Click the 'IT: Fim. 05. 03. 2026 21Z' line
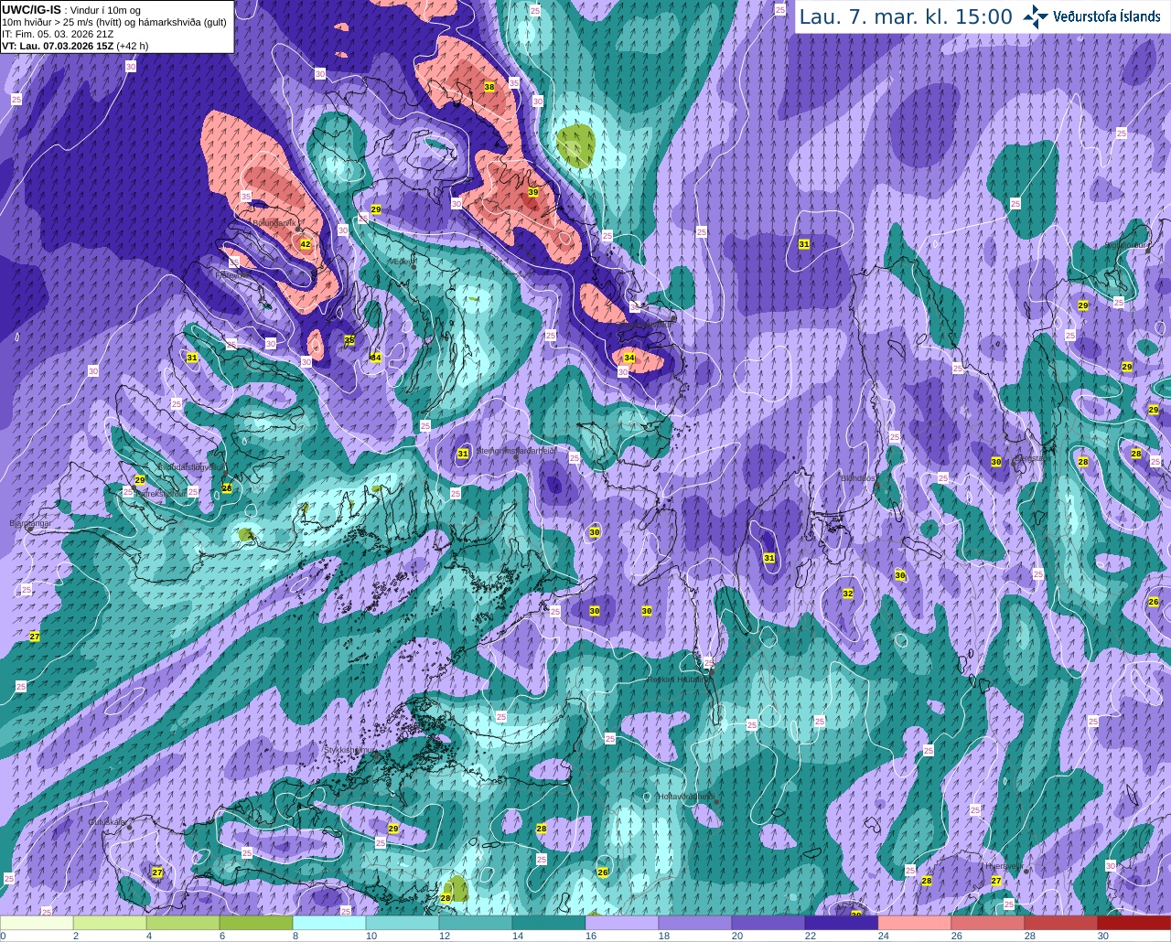 pyautogui.click(x=59, y=34)
